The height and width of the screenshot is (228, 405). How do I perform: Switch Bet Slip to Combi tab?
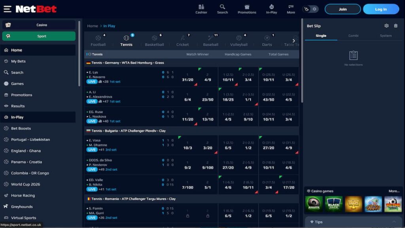353,36
